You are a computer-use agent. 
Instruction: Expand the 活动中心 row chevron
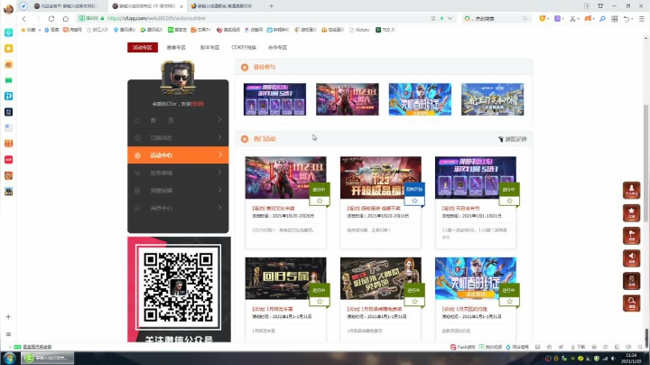tap(219, 154)
